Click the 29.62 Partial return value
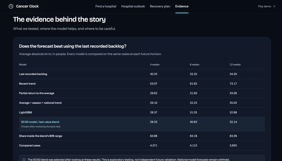 pos(154,93)
